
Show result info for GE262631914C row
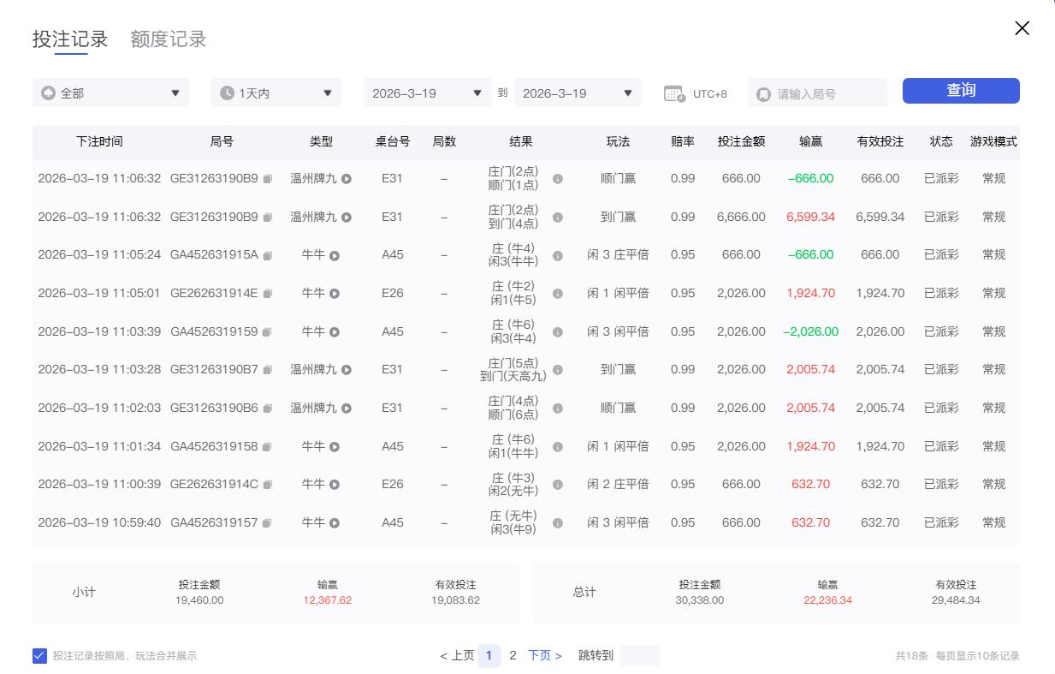(558, 484)
